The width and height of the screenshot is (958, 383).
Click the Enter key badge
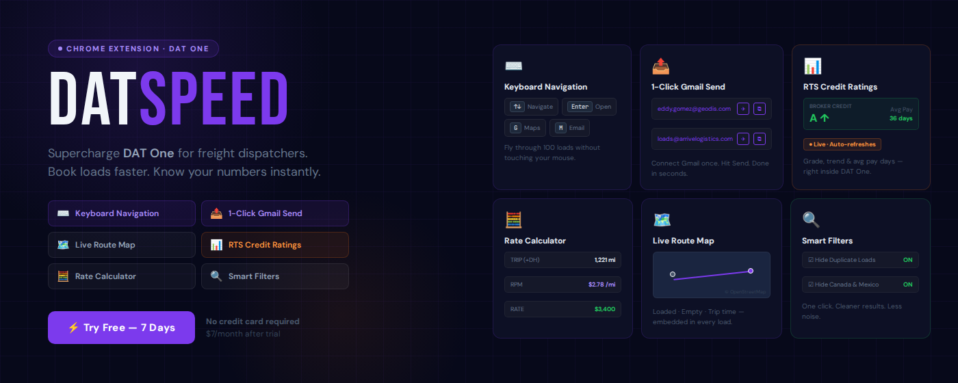point(580,107)
